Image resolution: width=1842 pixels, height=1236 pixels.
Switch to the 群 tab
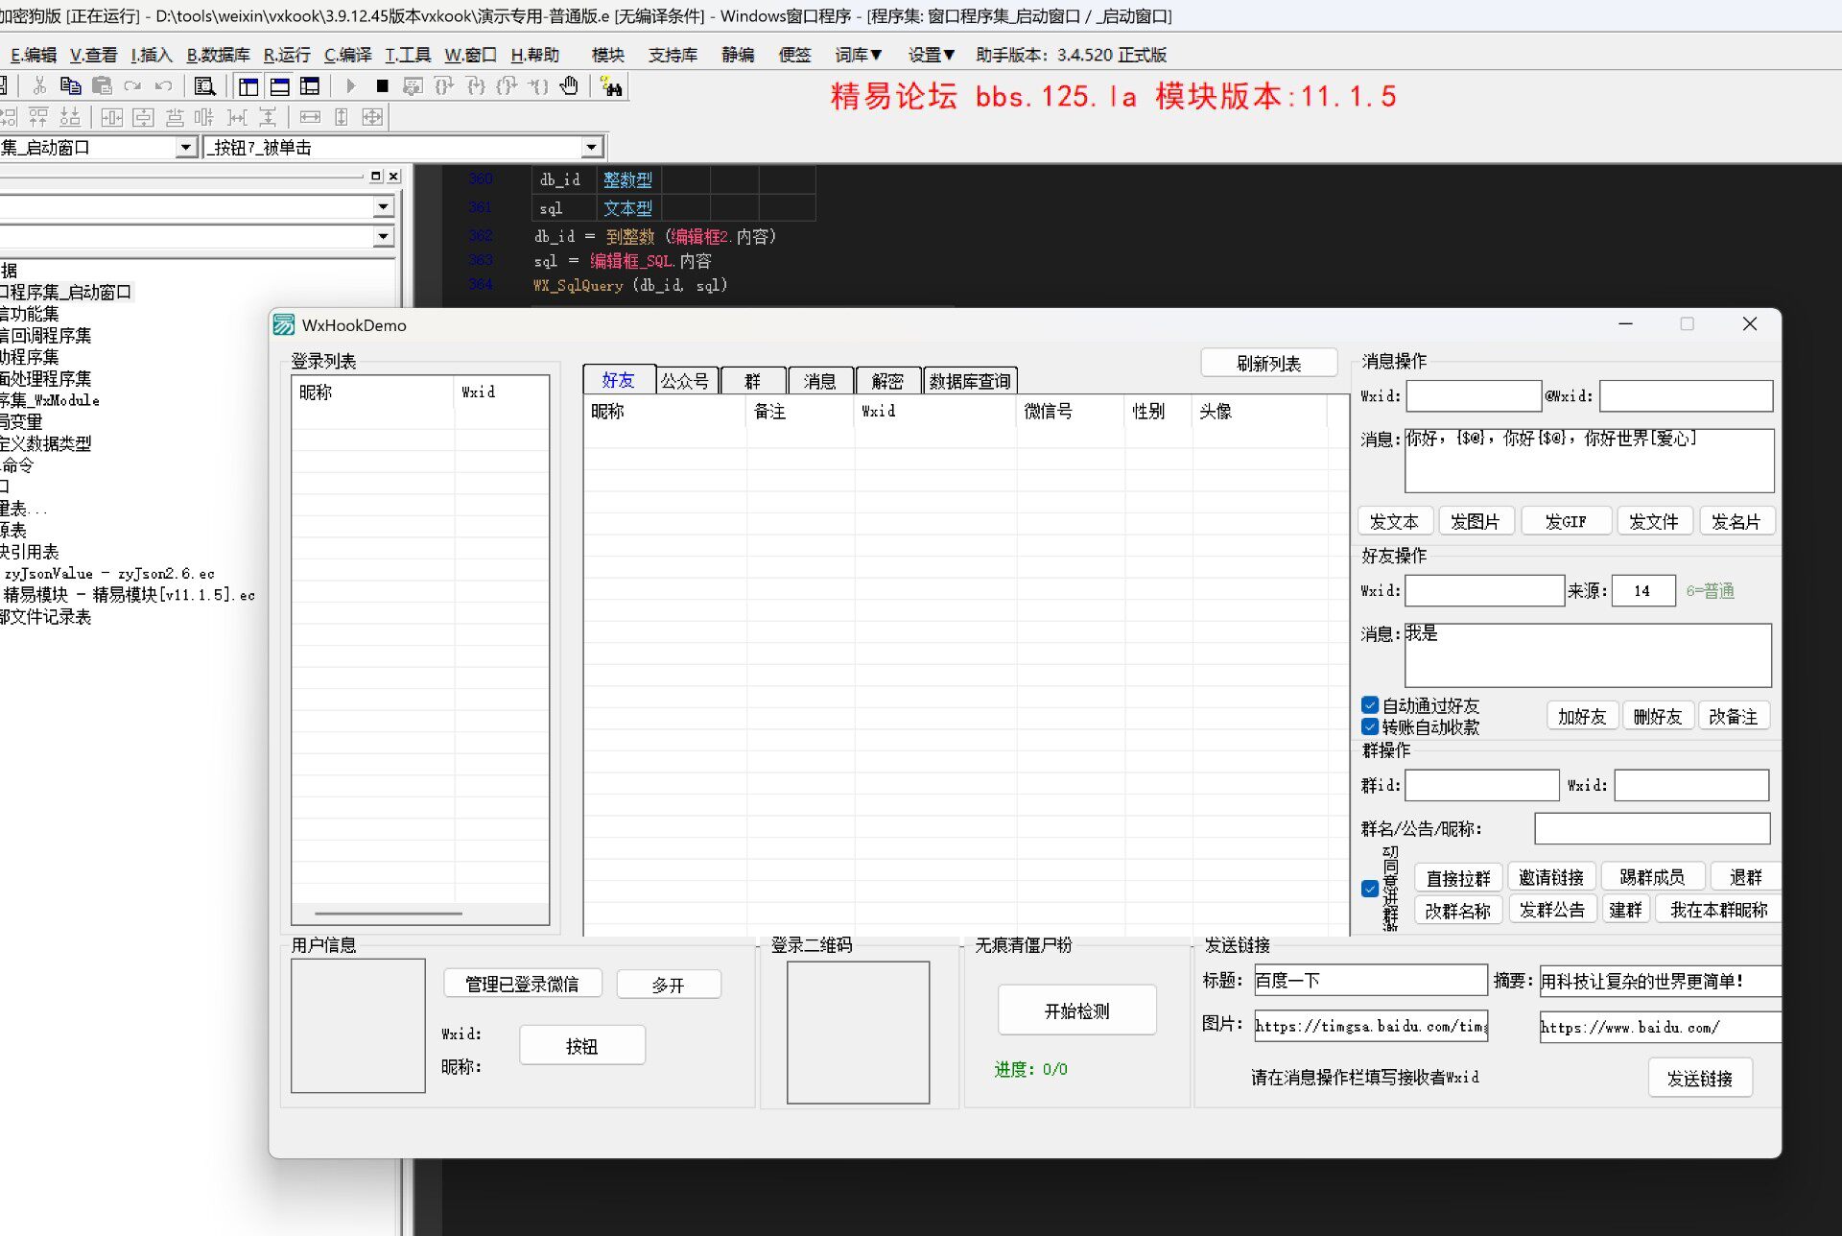[x=753, y=381]
